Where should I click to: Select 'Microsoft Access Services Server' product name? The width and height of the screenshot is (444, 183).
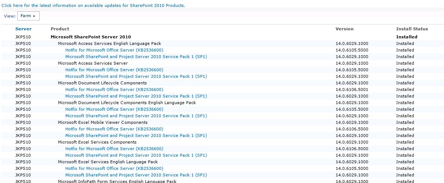(x=93, y=63)
